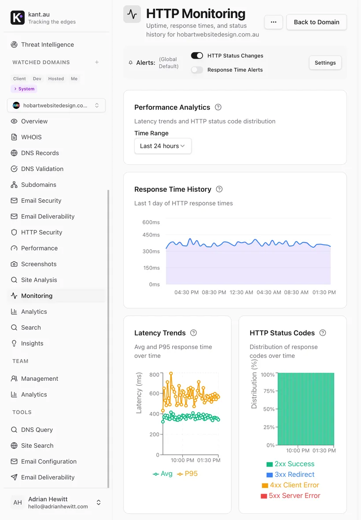Image resolution: width=361 pixels, height=520 pixels.
Task: Click the help icon next to Performance Analytics
Action: pos(218,107)
